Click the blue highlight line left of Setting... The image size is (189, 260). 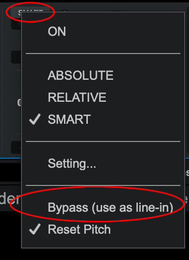click(10, 158)
